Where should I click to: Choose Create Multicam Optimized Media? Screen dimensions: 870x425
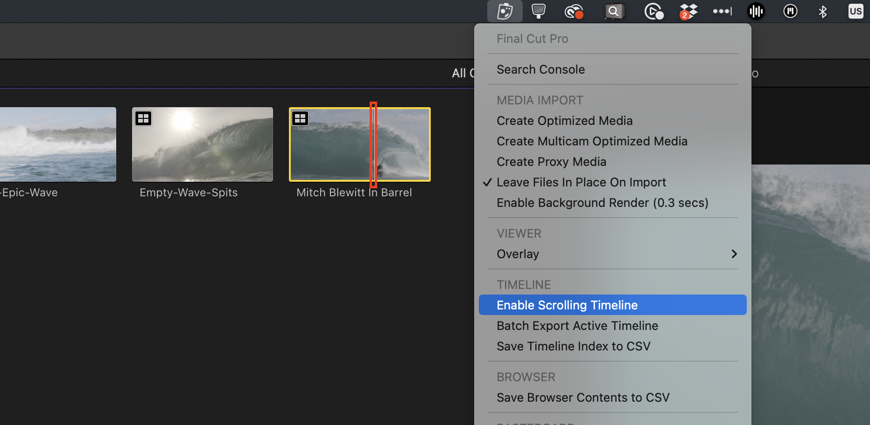coord(613,141)
